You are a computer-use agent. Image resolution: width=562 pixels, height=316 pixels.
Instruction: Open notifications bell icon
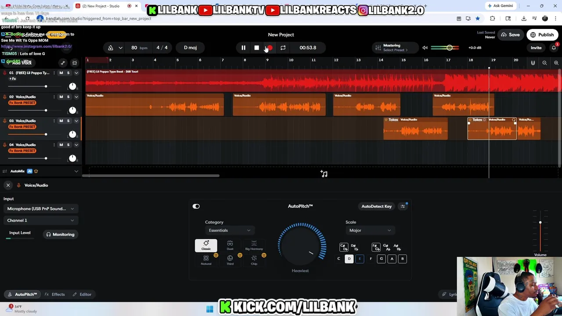click(x=554, y=47)
